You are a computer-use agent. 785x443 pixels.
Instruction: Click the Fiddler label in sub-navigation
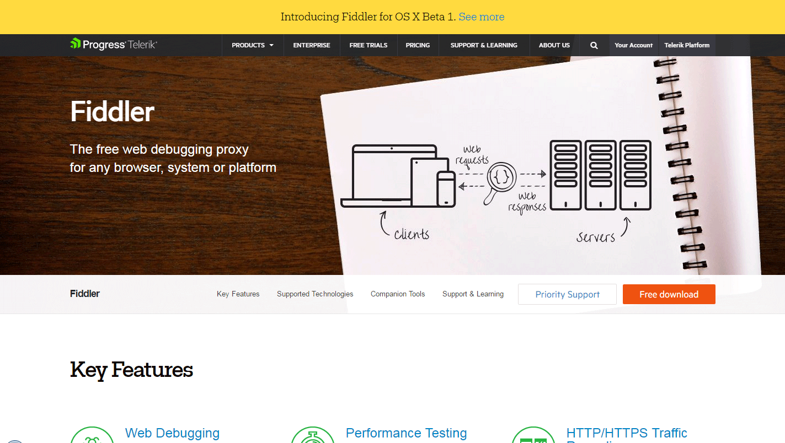click(x=85, y=294)
